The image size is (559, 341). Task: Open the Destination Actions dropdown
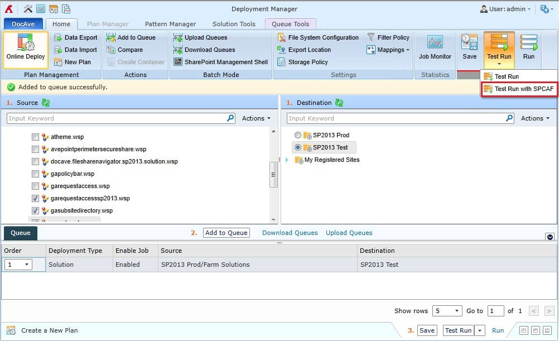pyautogui.click(x=535, y=118)
